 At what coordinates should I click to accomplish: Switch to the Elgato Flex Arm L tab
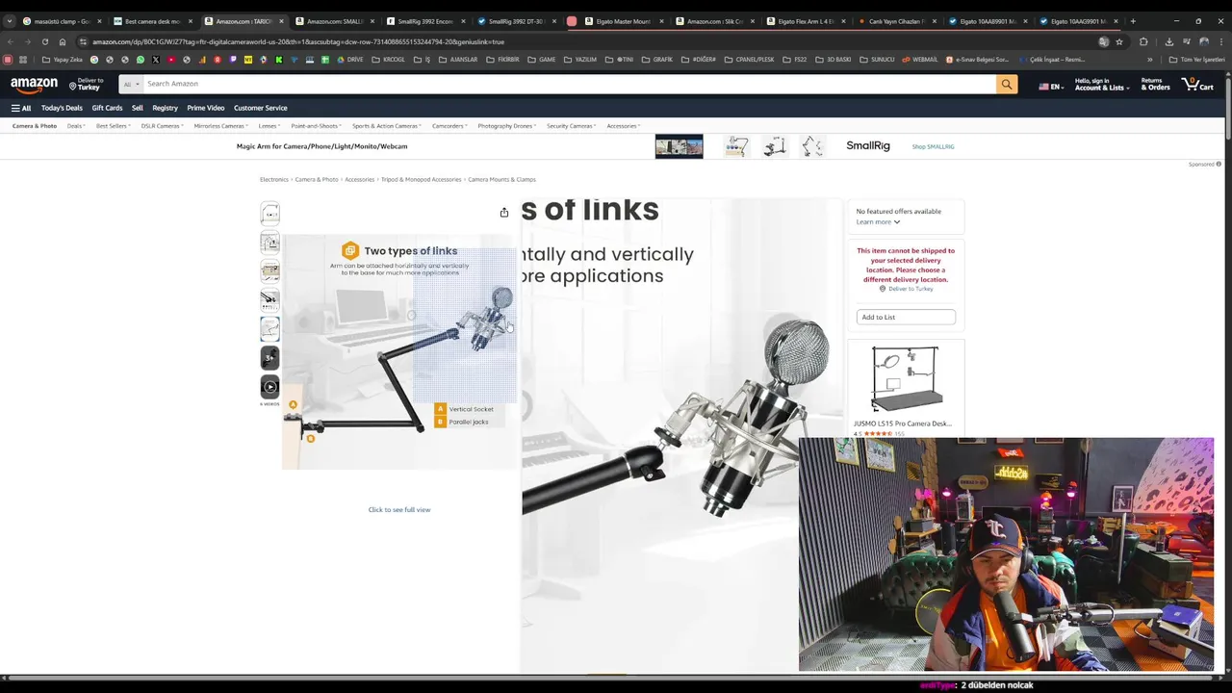pos(806,21)
